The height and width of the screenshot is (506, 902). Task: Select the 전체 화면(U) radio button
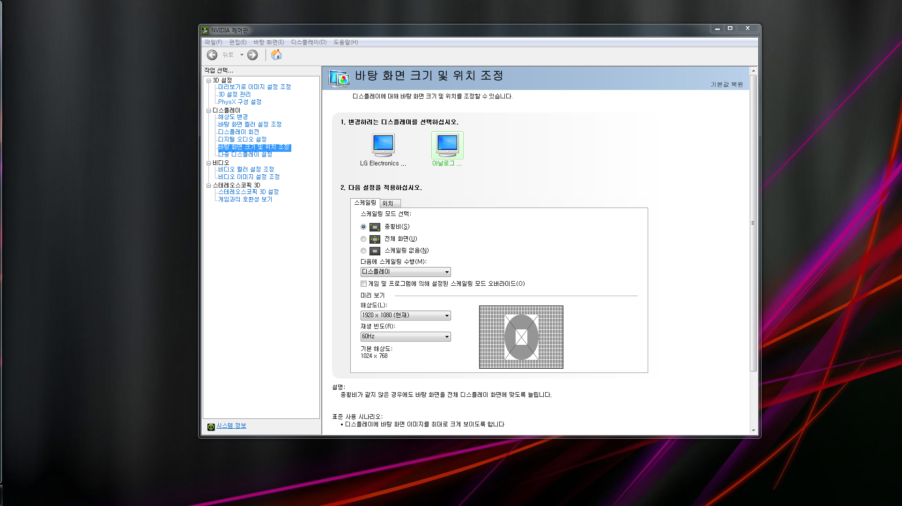coord(363,239)
